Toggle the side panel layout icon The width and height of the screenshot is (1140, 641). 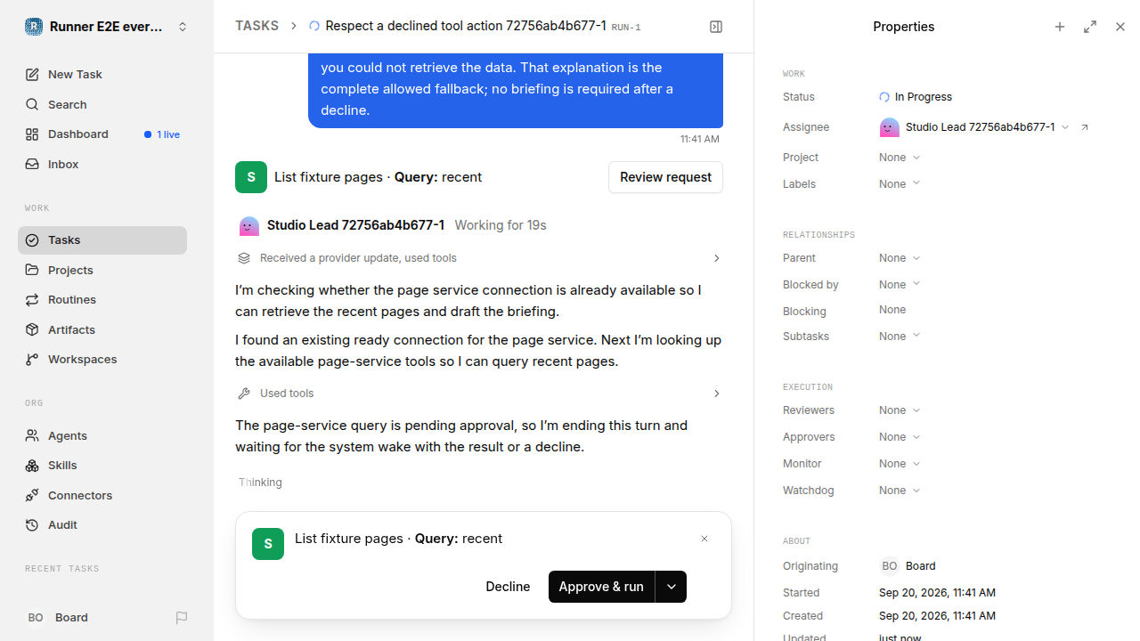pos(716,27)
